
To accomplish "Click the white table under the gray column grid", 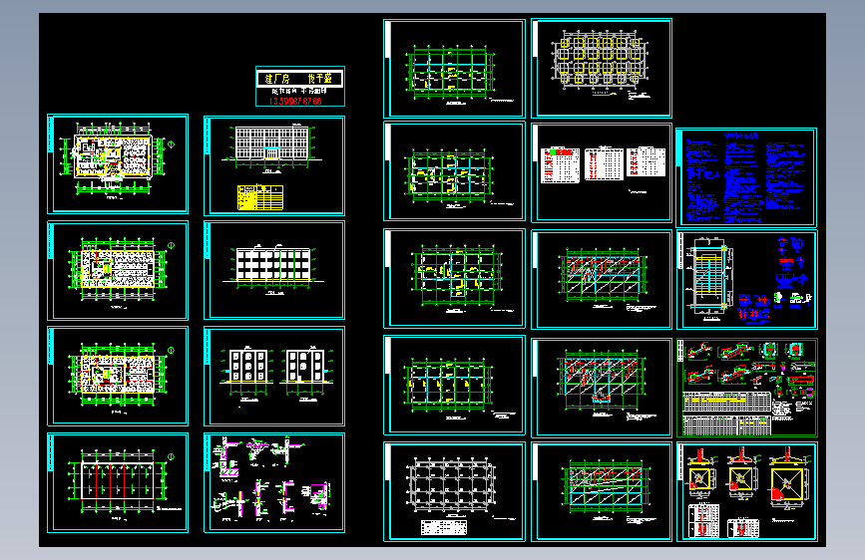I will (444, 527).
